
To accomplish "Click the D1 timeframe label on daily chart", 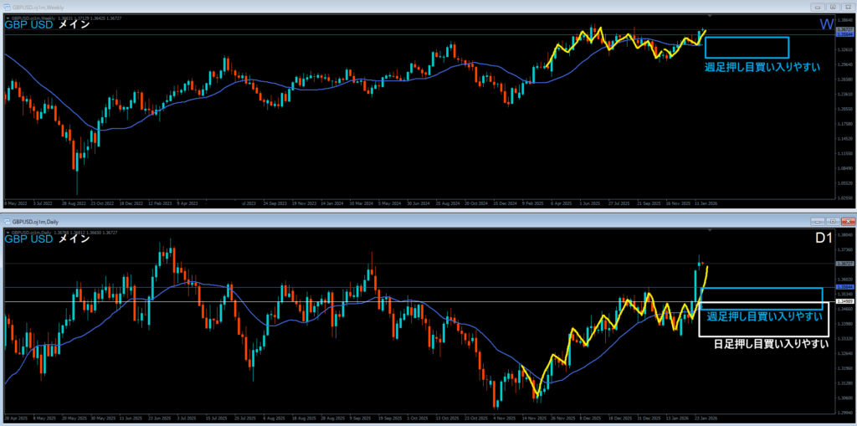I will [x=822, y=239].
